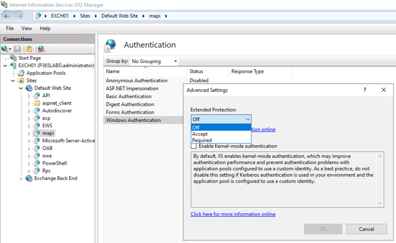Select the Start Page icon in tree
This screenshot has width=396, height=243.
point(13,58)
